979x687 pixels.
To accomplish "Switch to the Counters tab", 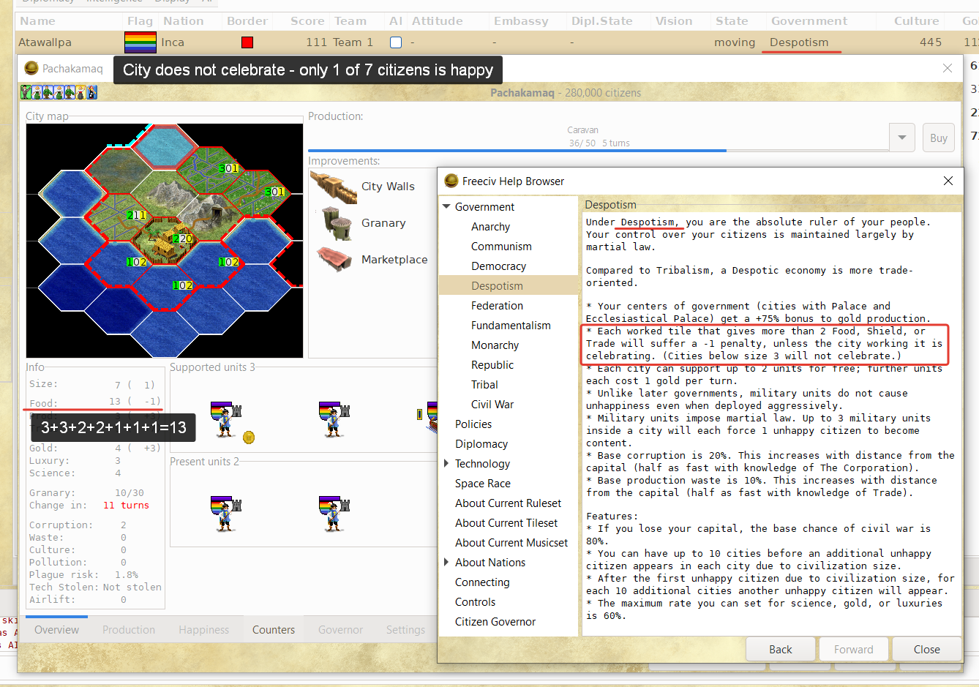I will coord(274,629).
